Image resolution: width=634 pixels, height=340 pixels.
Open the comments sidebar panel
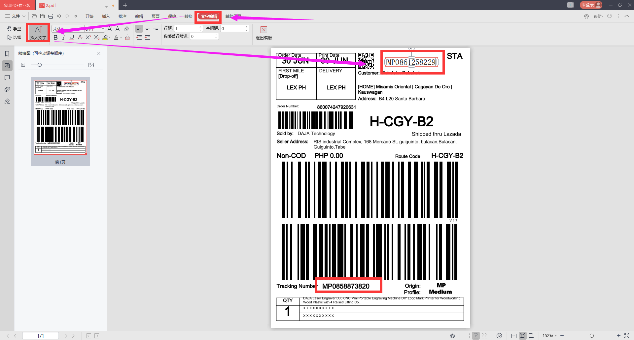7,77
